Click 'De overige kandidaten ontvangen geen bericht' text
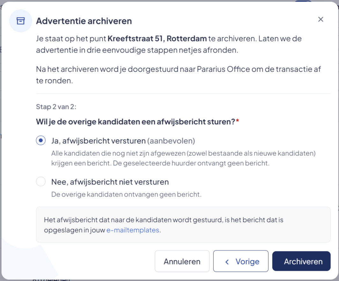This screenshot has width=339, height=281. pos(126,194)
